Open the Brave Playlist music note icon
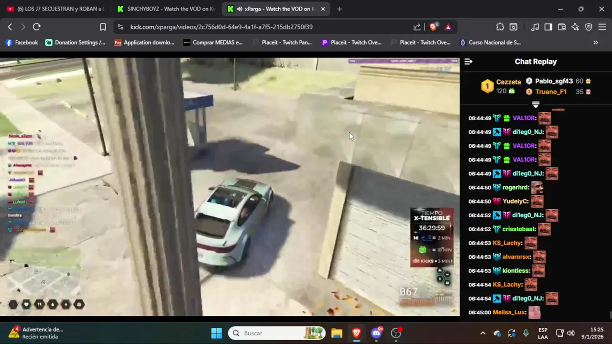612x344 pixels. tap(535, 27)
